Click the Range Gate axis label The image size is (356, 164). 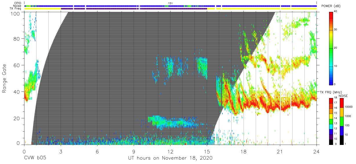[x=4, y=78]
